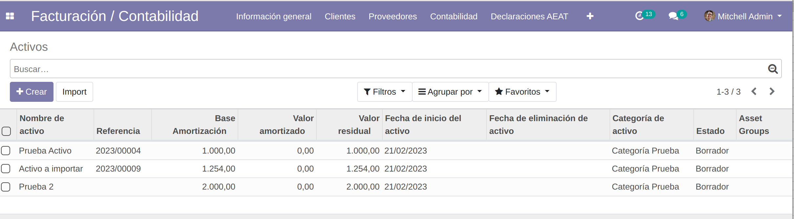Image resolution: width=794 pixels, height=219 pixels.
Task: Click the Facturación / Contabilidad app title
Action: 115,16
